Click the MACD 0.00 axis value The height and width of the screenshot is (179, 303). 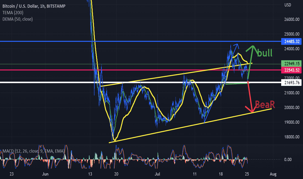(288, 160)
